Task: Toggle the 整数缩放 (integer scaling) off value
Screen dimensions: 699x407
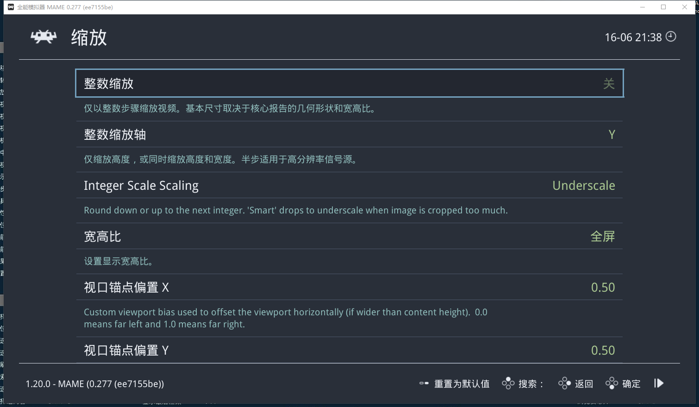Action: click(609, 84)
